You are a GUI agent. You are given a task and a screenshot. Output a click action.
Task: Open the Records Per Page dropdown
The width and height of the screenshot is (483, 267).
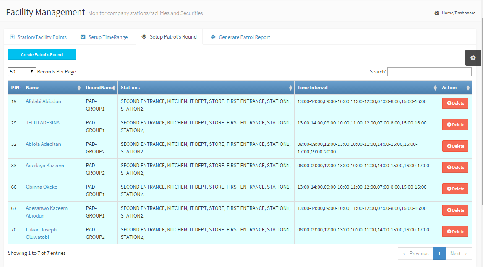[22, 72]
